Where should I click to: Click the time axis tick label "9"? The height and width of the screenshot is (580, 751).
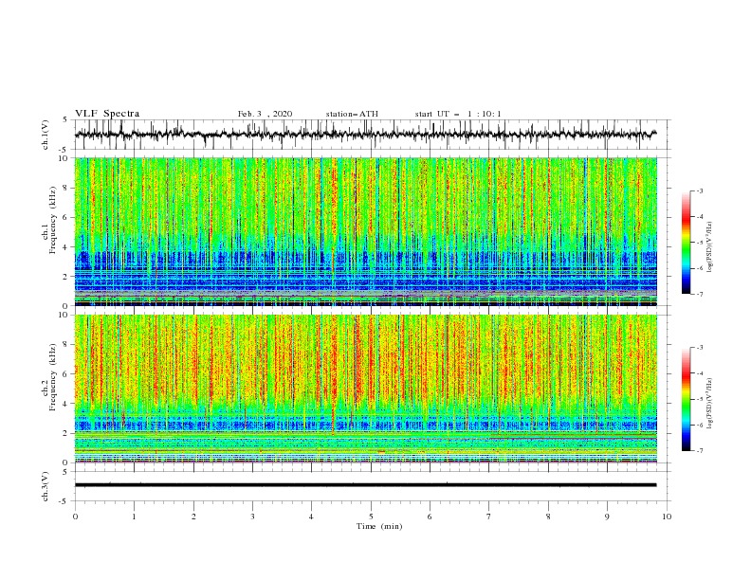click(608, 517)
